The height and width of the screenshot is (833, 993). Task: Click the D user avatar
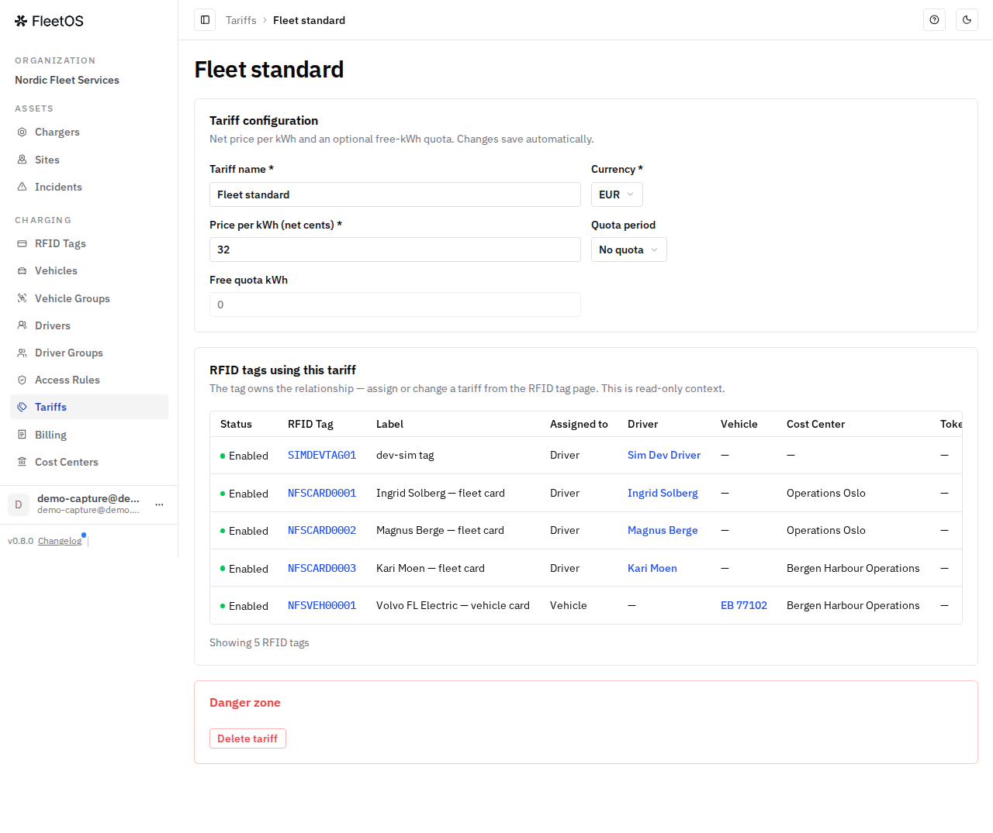click(19, 504)
